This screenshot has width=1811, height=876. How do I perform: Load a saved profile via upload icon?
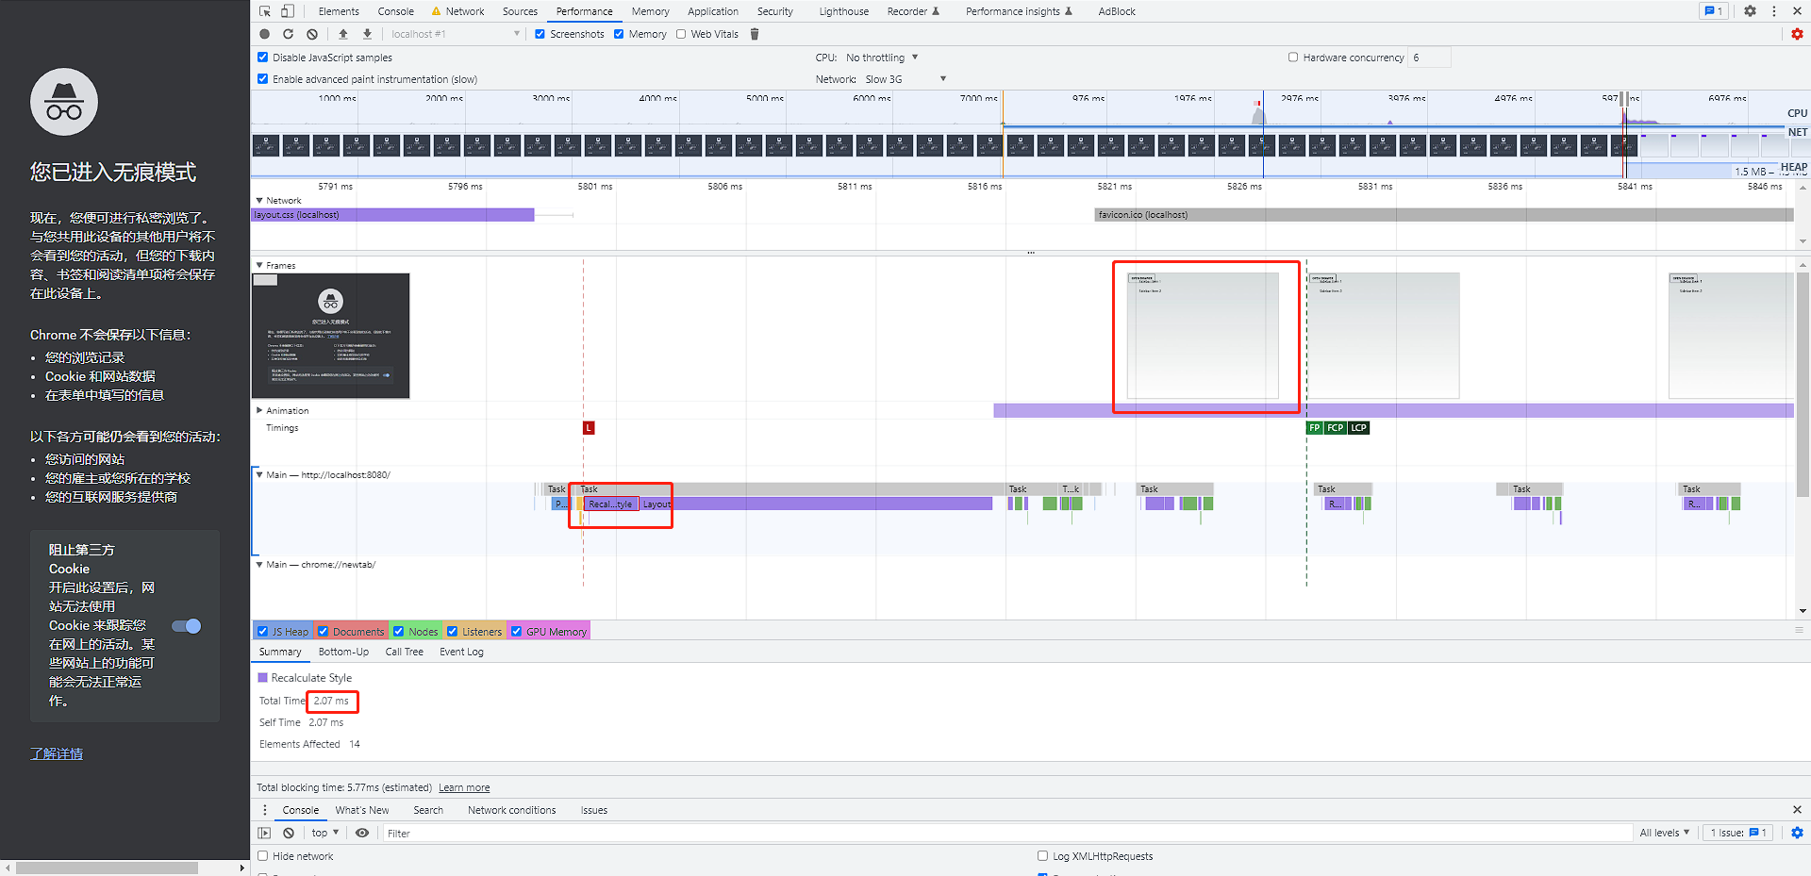click(343, 34)
